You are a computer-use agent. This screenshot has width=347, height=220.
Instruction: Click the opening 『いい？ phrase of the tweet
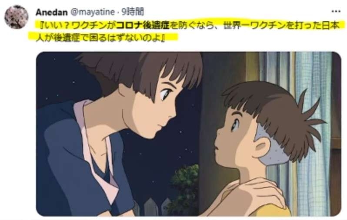[x=56, y=26]
